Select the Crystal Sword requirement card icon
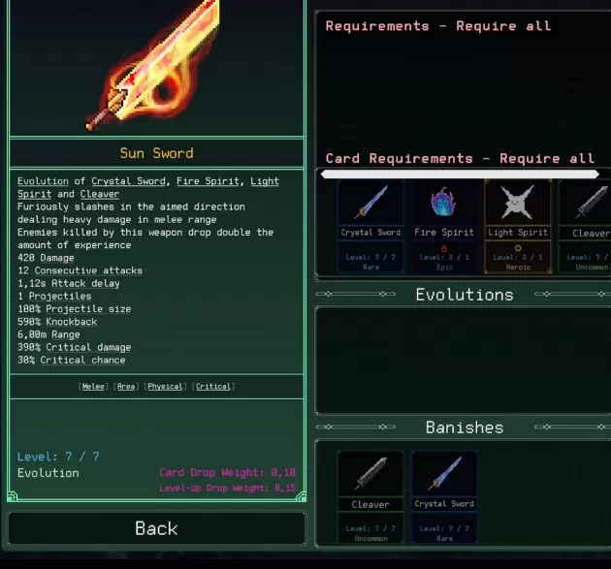The height and width of the screenshot is (569, 611). [370, 203]
